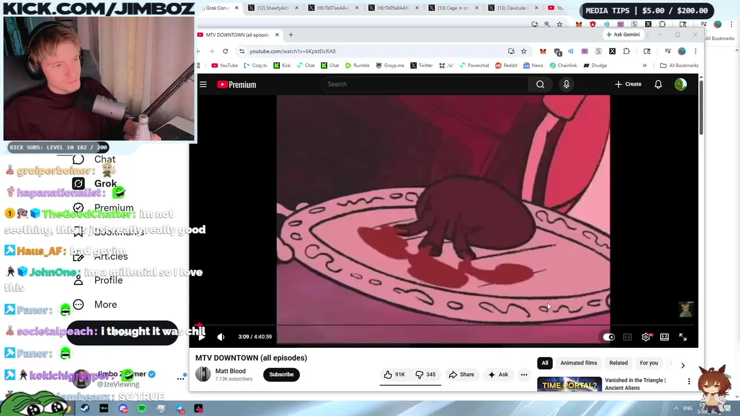
Task: Click the YouTube search magnifier button
Action: (x=540, y=84)
